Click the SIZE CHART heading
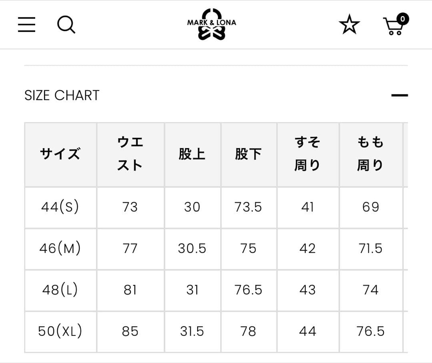Screen dimensions: 432x363 click(62, 95)
